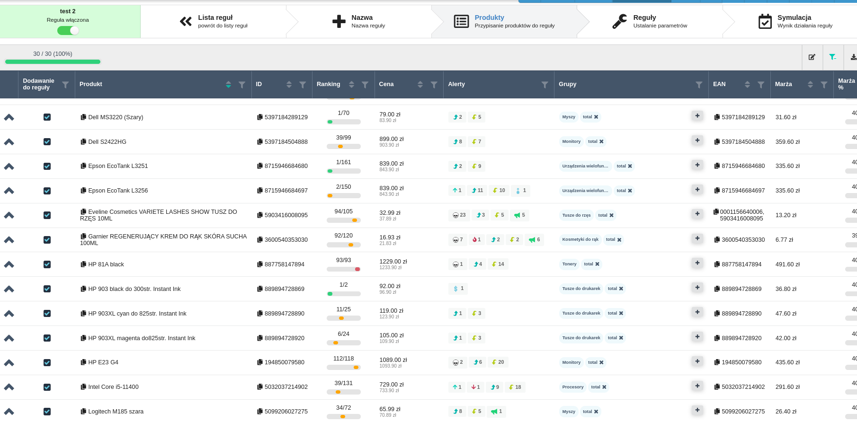Click the download icon in the top toolbar
This screenshot has height=422, width=857.
click(x=853, y=57)
